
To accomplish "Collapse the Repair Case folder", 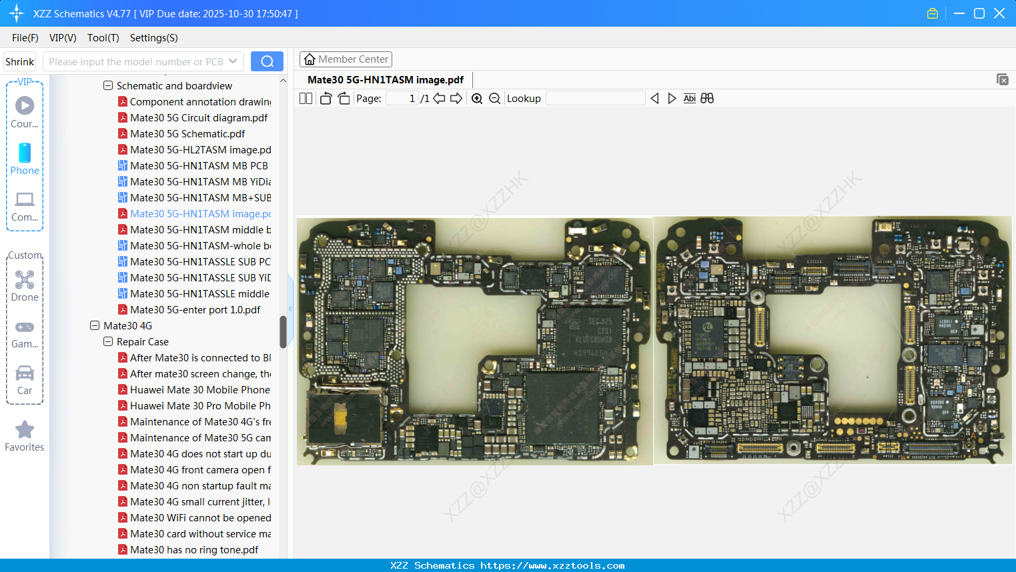I will pos(108,341).
